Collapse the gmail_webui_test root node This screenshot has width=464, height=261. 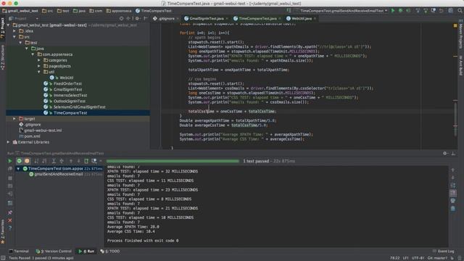8,25
